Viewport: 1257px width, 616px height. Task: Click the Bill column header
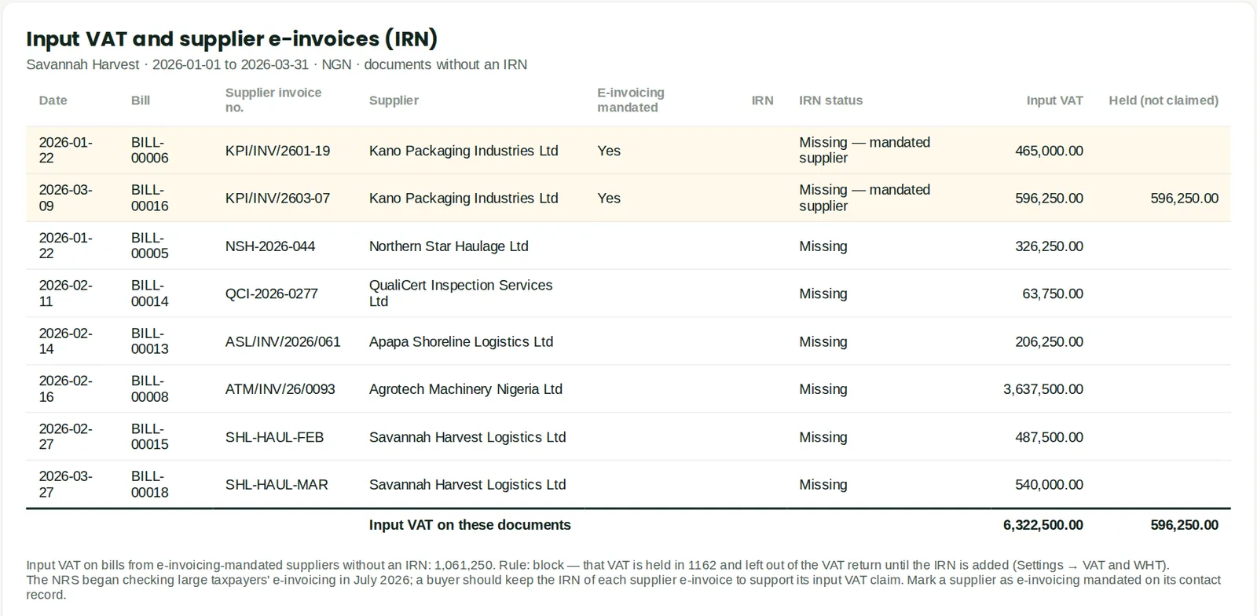click(141, 100)
